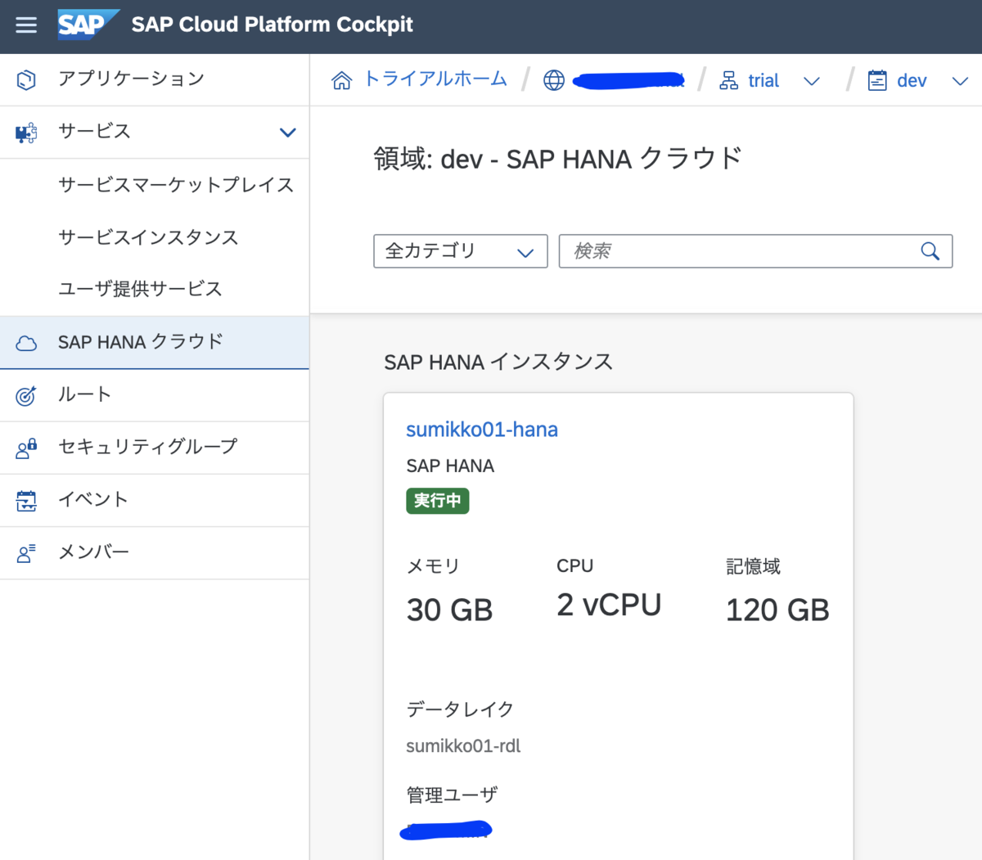Open サービスマーケットプレイス

click(176, 185)
